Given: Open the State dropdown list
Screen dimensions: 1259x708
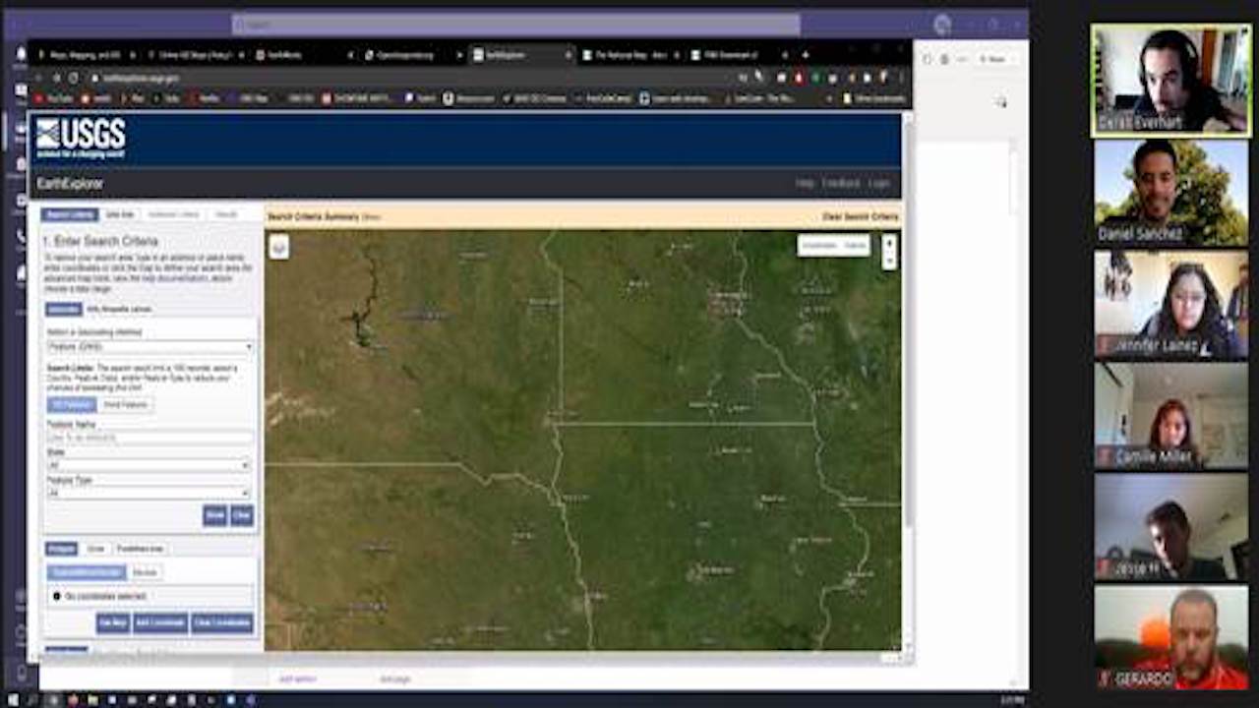Looking at the screenshot, I should (150, 464).
